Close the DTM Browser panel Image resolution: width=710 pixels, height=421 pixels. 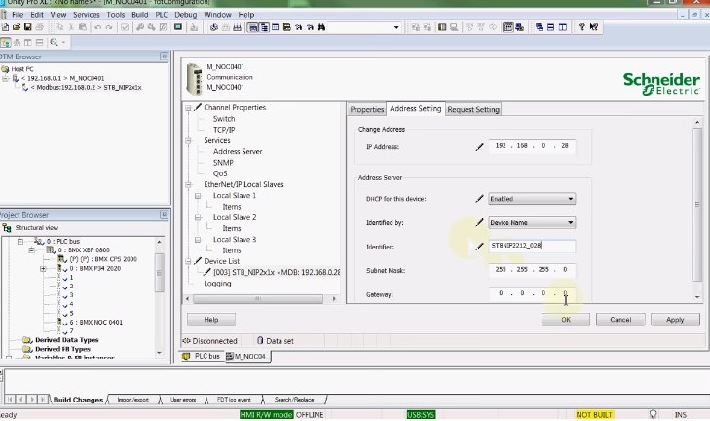click(x=164, y=57)
